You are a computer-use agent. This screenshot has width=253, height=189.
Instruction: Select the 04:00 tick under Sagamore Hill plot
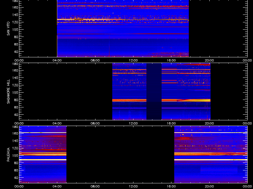[x=57, y=123]
